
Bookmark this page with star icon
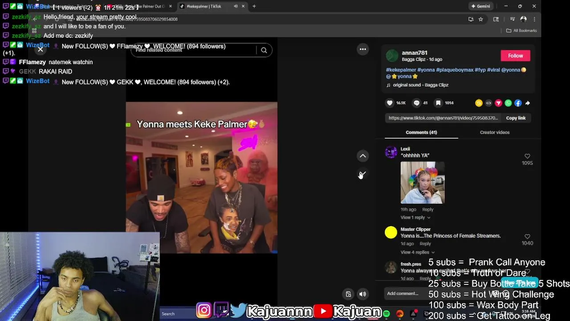[x=480, y=19]
